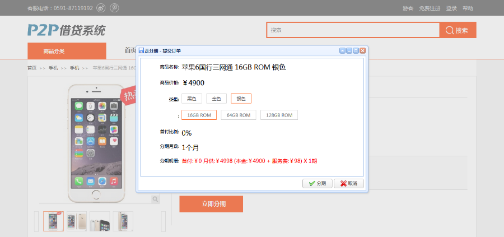Screen dimensions: 504x237
Task: Click the orange 立即分期 button
Action: 211,204
